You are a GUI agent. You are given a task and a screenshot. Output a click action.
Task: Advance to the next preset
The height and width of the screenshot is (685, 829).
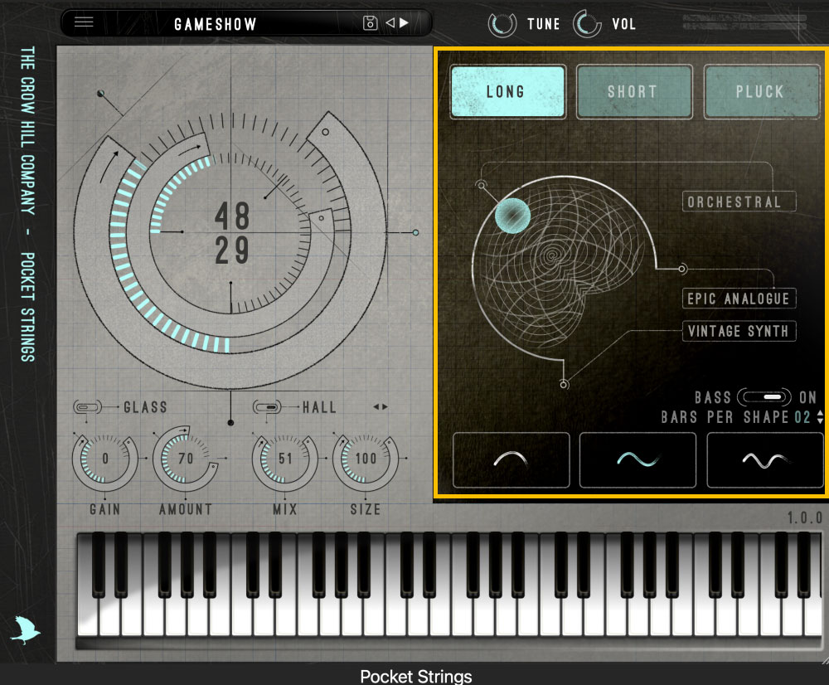(405, 22)
